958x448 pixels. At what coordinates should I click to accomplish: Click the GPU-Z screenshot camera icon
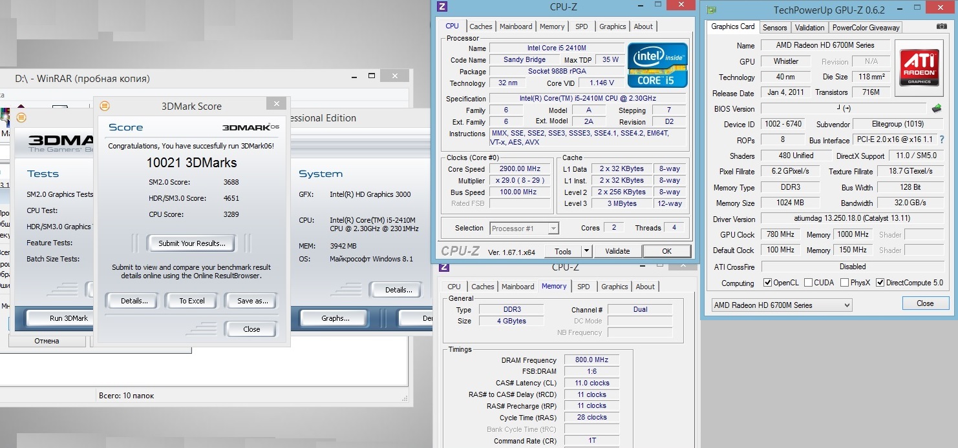coord(941,27)
